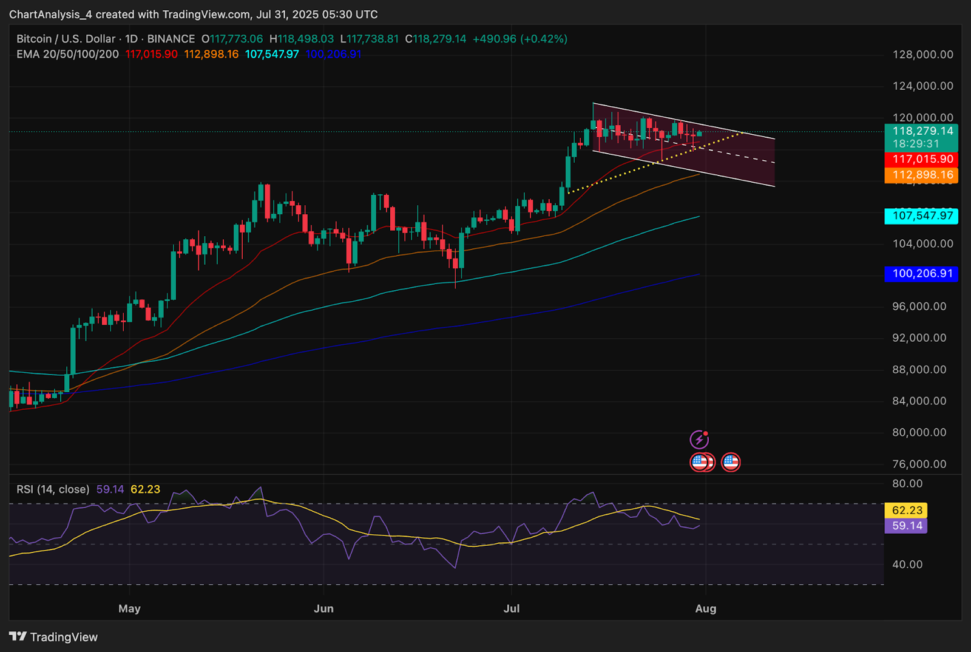Click the RSI legend value 59.14
Viewport: 971px width, 652px height.
pos(110,489)
